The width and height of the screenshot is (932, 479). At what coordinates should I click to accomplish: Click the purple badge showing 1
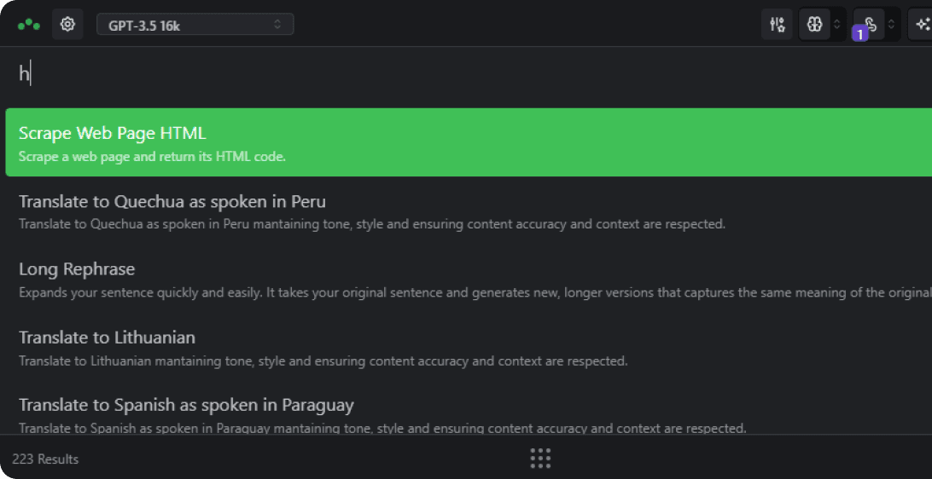(x=860, y=34)
